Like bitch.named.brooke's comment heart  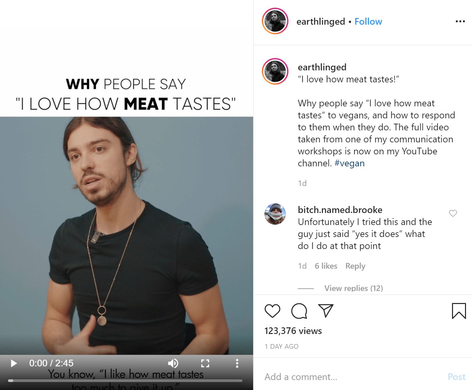(x=453, y=213)
